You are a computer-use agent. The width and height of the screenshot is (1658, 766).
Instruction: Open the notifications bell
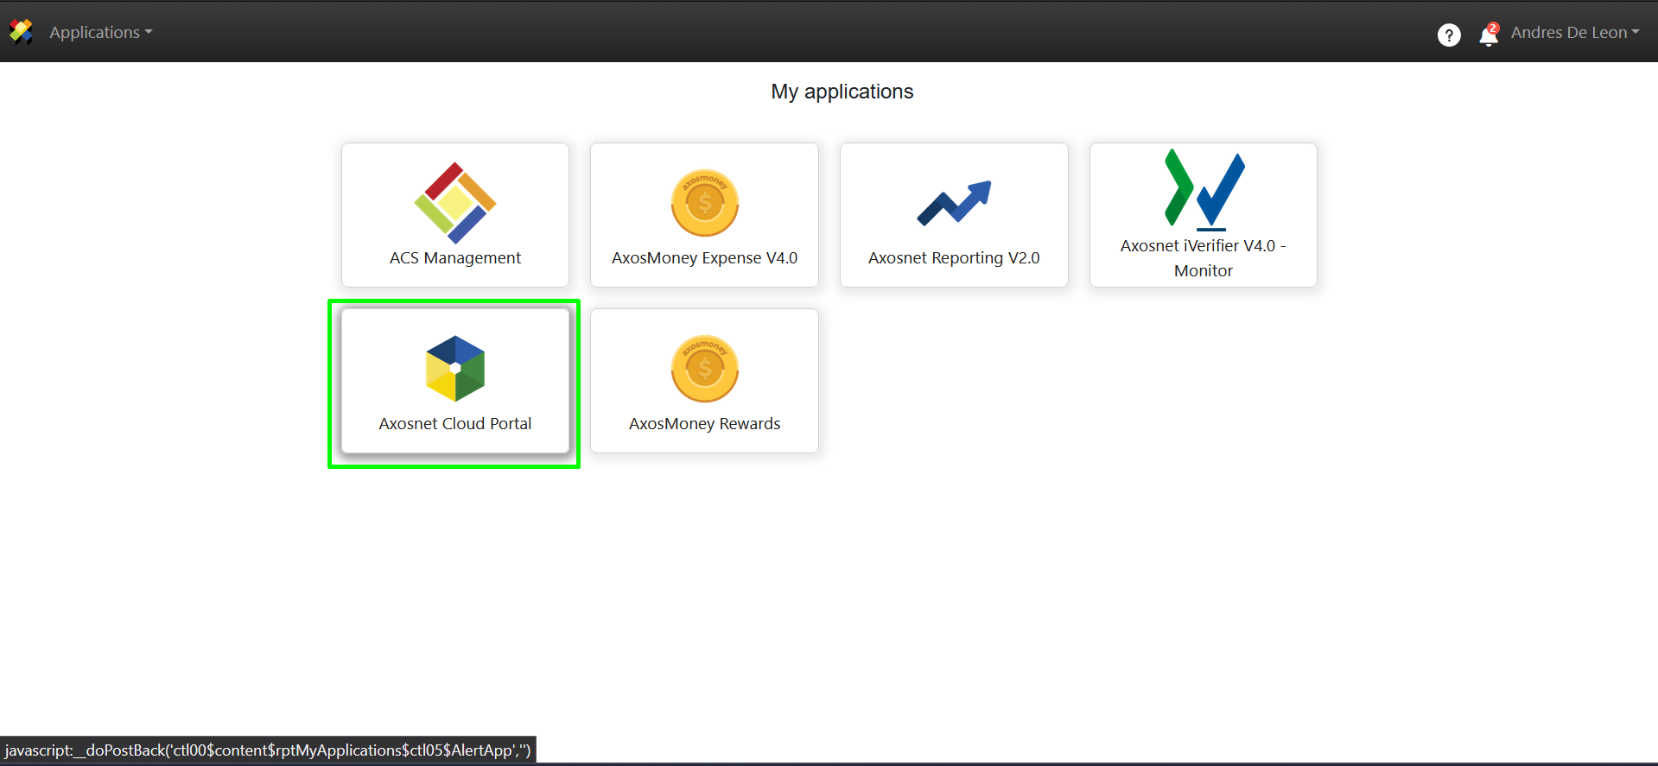pyautogui.click(x=1488, y=36)
